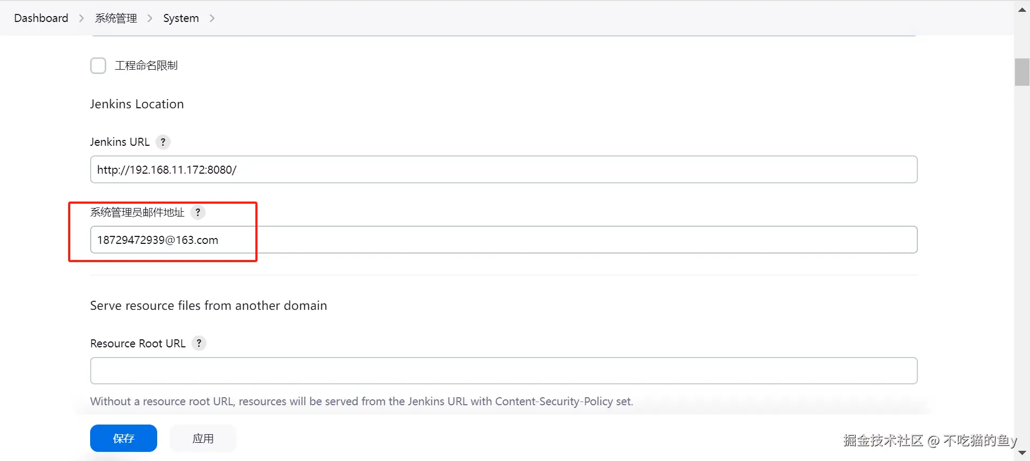Click the Jenkins Location section heading
Screen dimensions: 1030x461
[x=137, y=104]
